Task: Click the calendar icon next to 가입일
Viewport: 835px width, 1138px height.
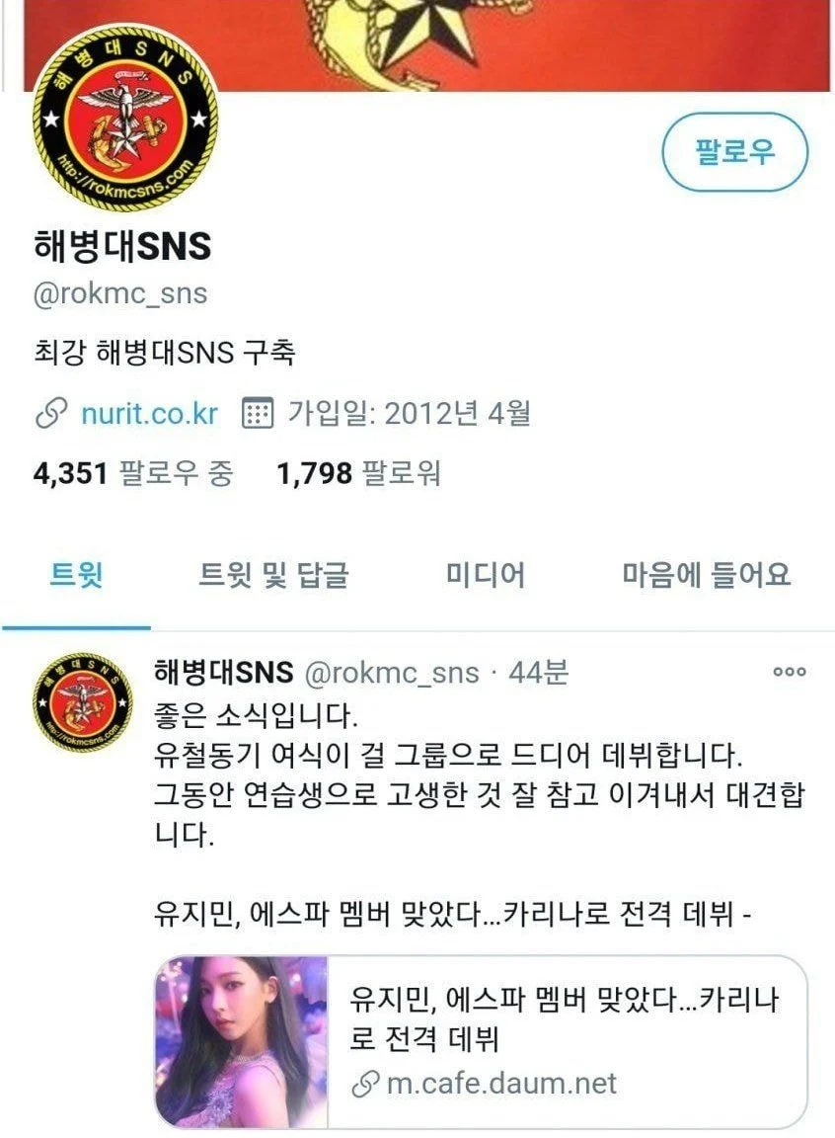Action: [258, 413]
